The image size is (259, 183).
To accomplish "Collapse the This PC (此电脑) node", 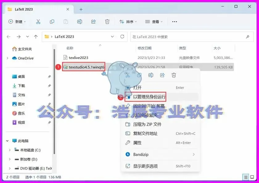I will point(7,141).
